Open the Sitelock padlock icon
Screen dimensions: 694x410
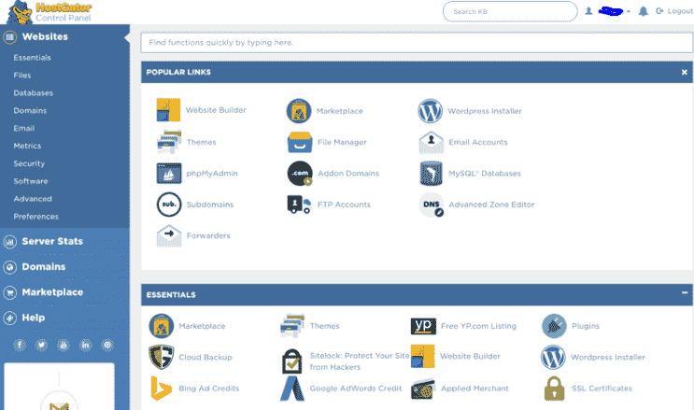tap(292, 361)
